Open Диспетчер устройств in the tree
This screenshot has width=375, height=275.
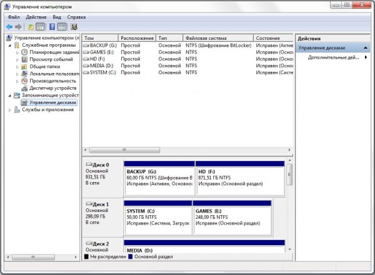tap(52, 88)
